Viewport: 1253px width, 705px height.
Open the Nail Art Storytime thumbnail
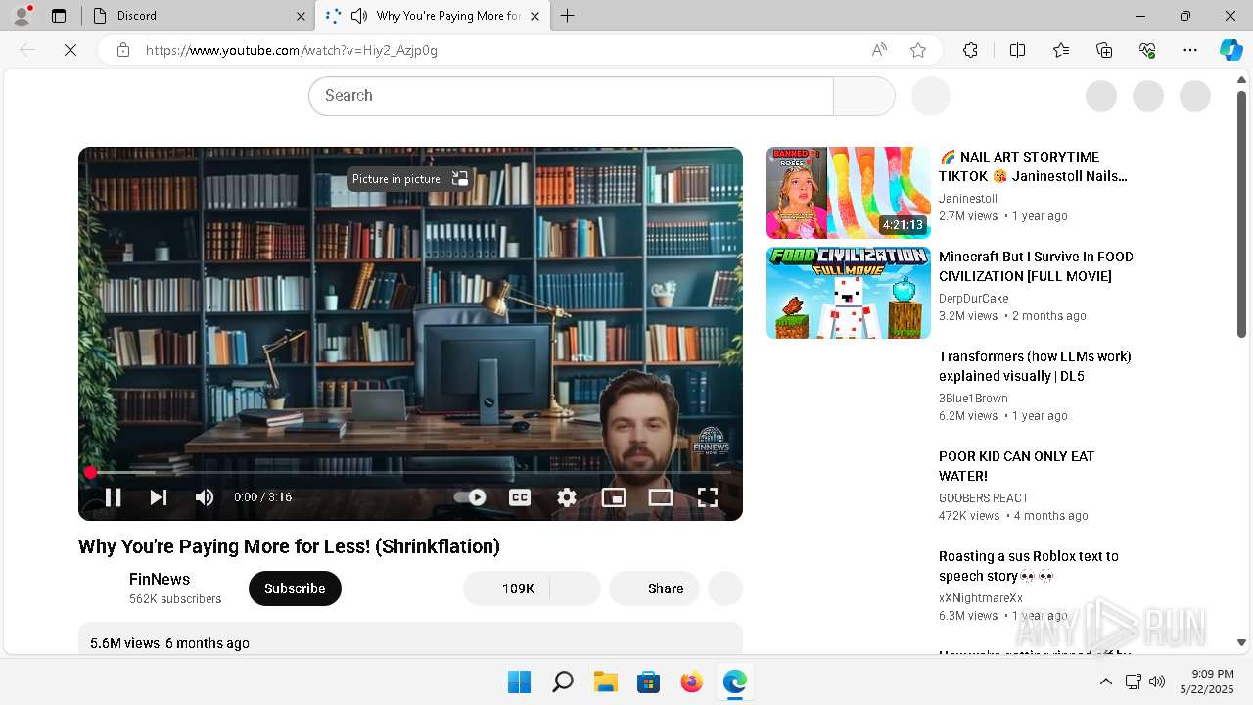(849, 193)
